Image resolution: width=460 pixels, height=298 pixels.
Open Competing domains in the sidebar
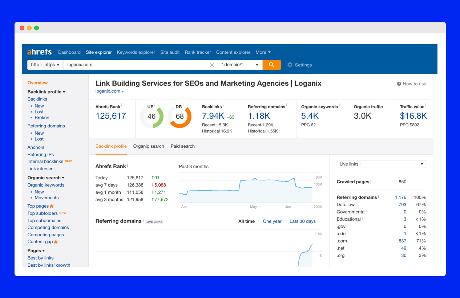(48, 228)
